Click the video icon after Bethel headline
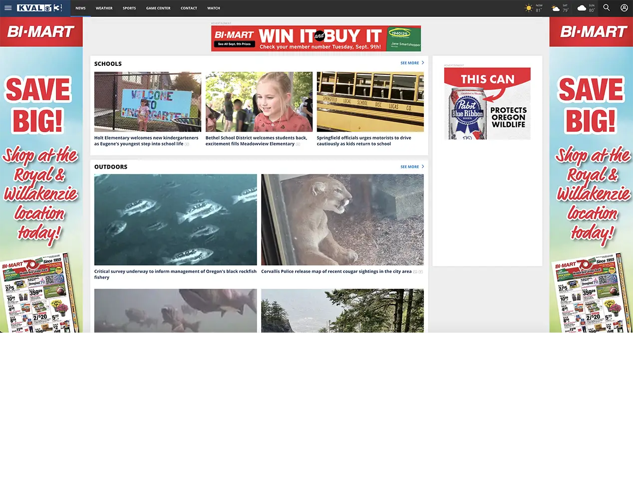The width and height of the screenshot is (633, 499). click(298, 144)
